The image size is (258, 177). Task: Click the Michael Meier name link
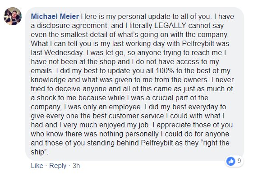[55, 16]
